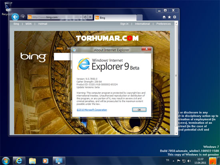Screen dimensions: 220x165
Task: Open the ©2010 Microsoft Corporation link
Action: pyautogui.click(x=92, y=110)
